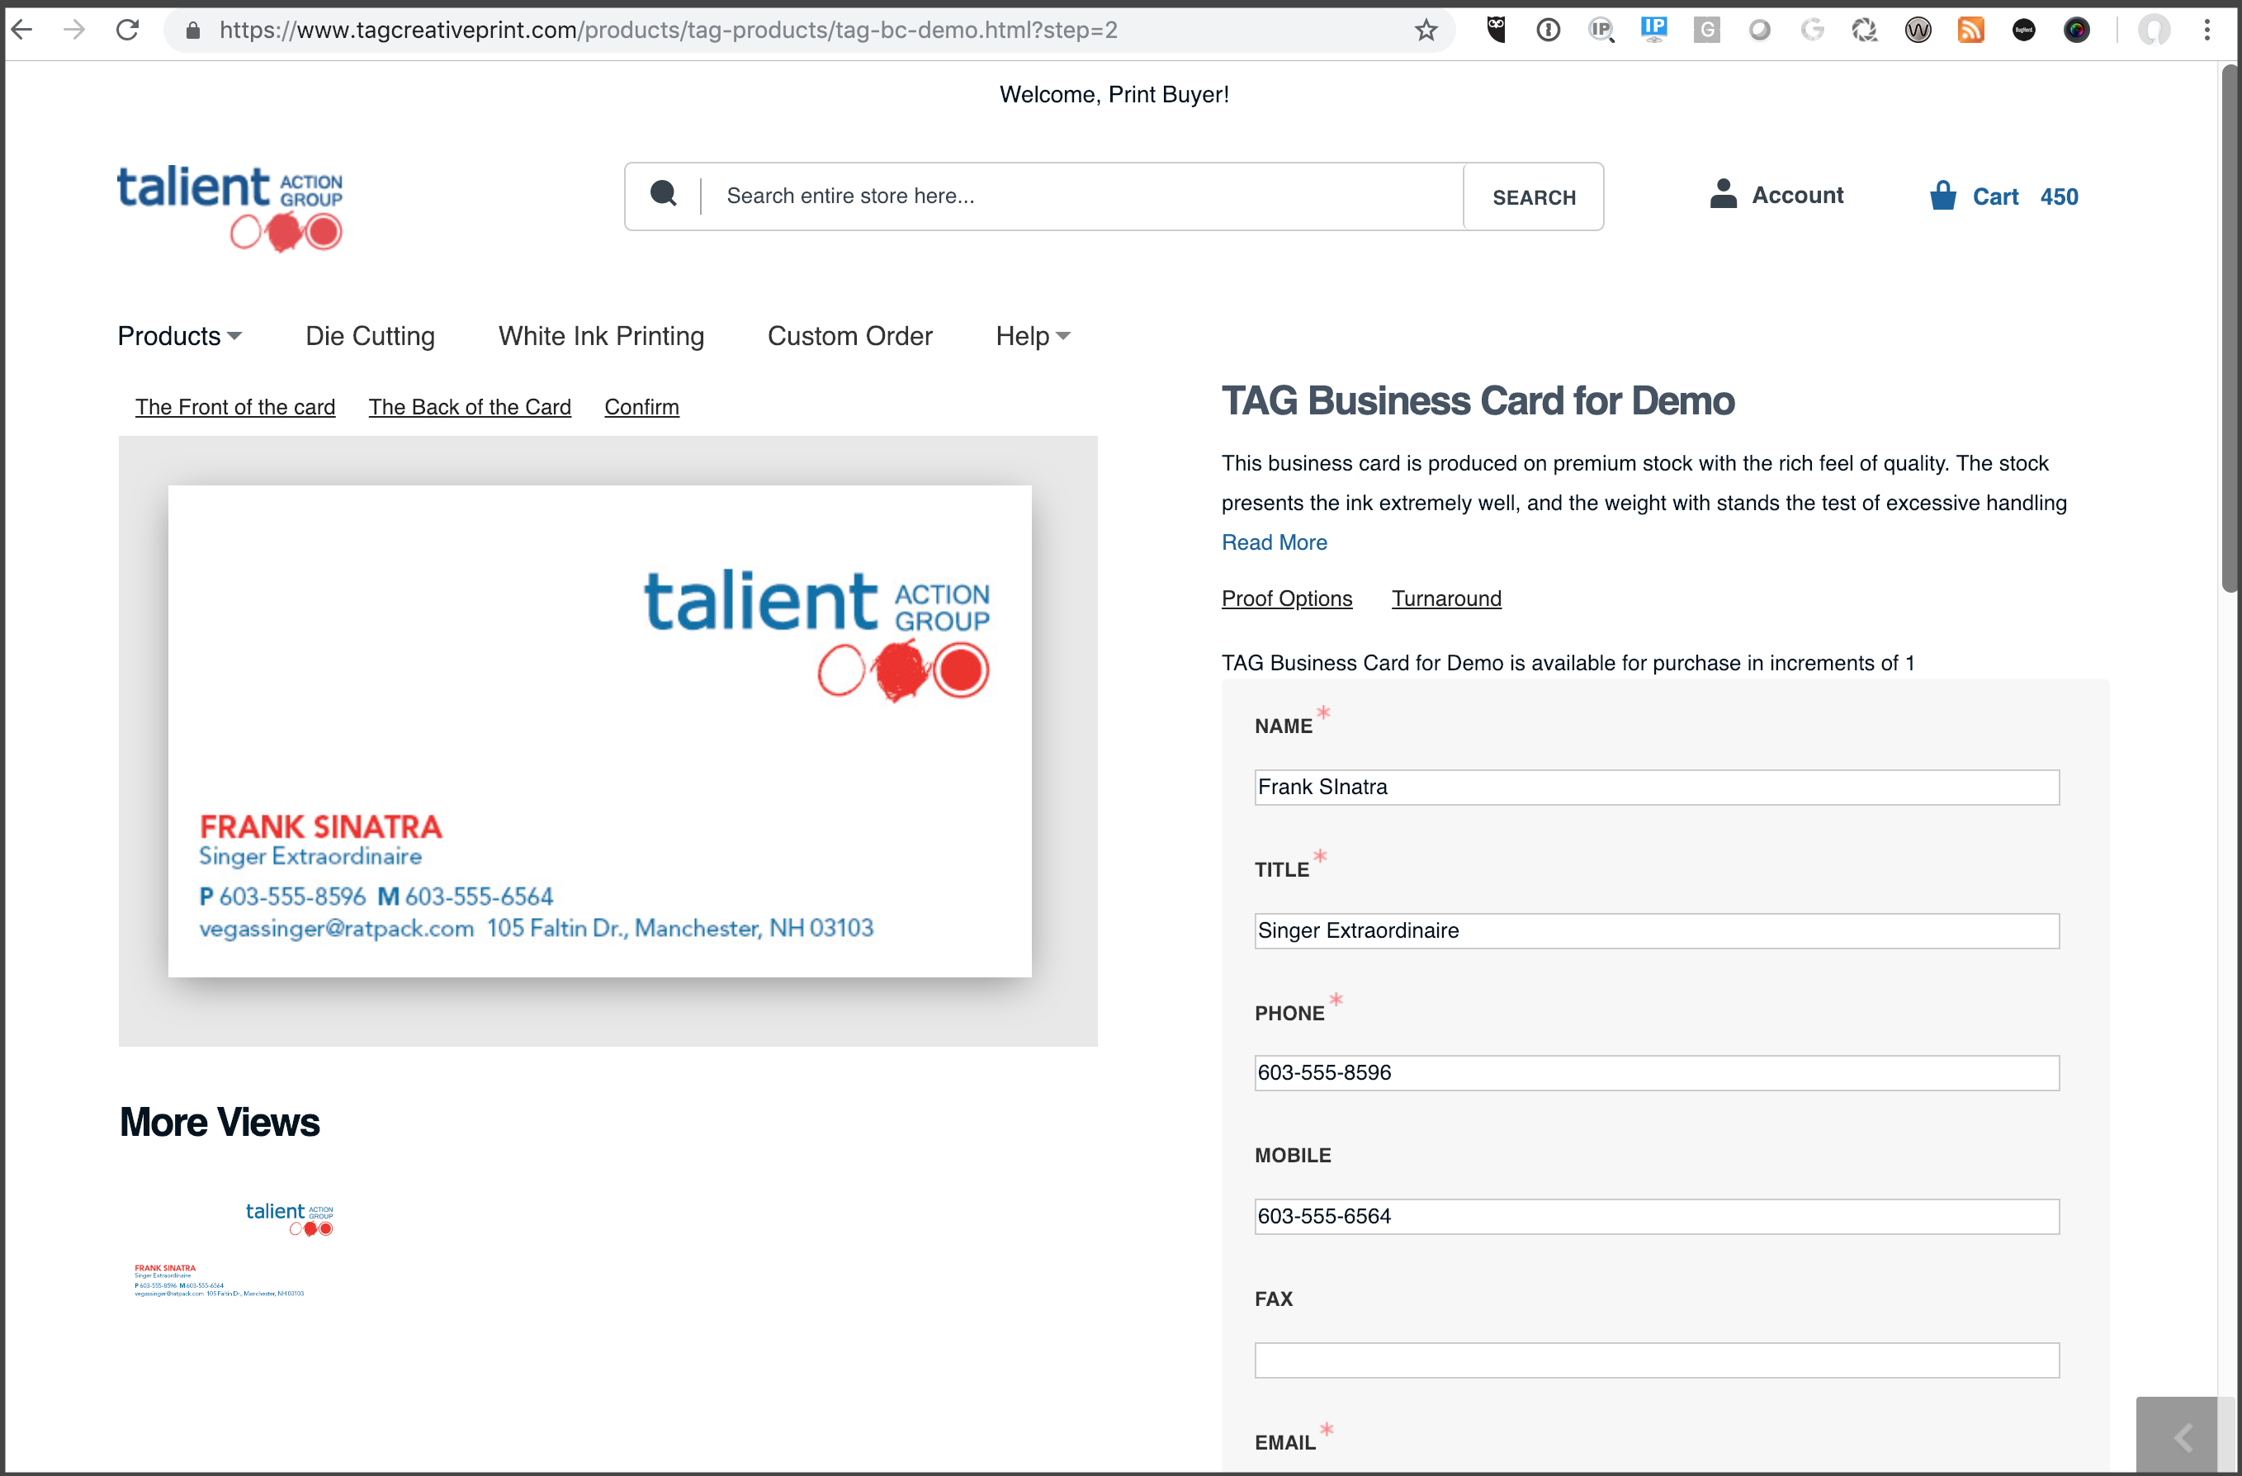Open the Chrome profile avatar
Image resolution: width=2242 pixels, height=1476 pixels.
(x=2154, y=31)
